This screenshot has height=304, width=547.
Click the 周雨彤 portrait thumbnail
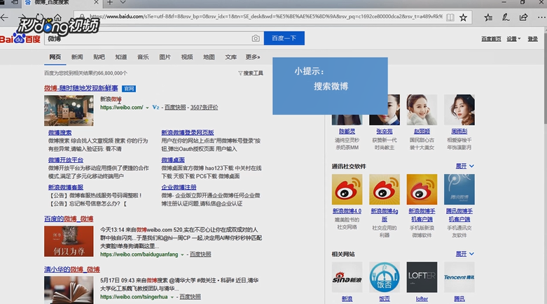point(459,110)
